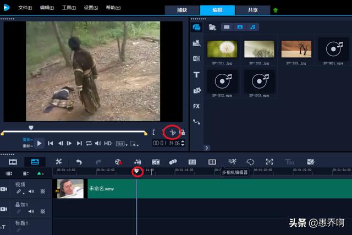Open the Record/Capture option
This screenshot has width=352, height=235.
[x=118, y=162]
